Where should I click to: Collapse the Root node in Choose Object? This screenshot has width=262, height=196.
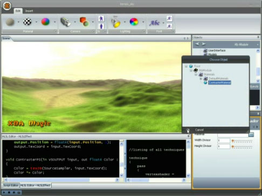coord(186,66)
